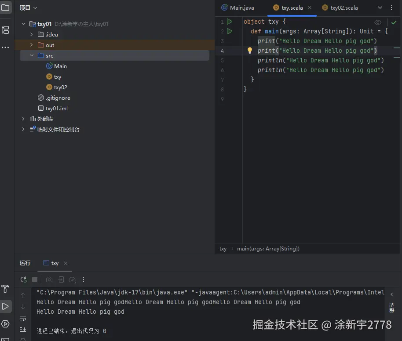Image resolution: width=402 pixels, height=341 pixels.
Task: Open the Run tool window play icon
Action: [x=5, y=306]
